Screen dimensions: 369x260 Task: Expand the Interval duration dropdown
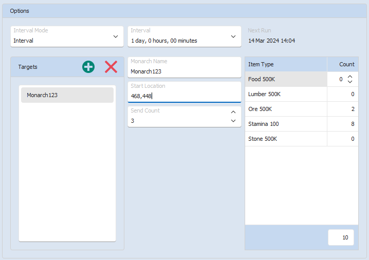(184, 36)
